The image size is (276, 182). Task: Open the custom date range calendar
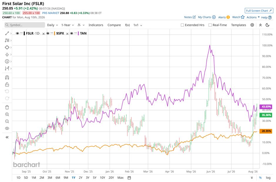coord(129,178)
